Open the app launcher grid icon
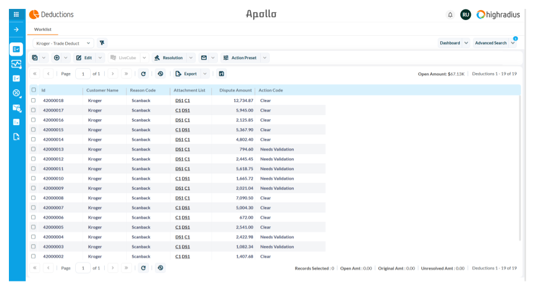Viewport: 535px width, 301px height. pos(16,14)
